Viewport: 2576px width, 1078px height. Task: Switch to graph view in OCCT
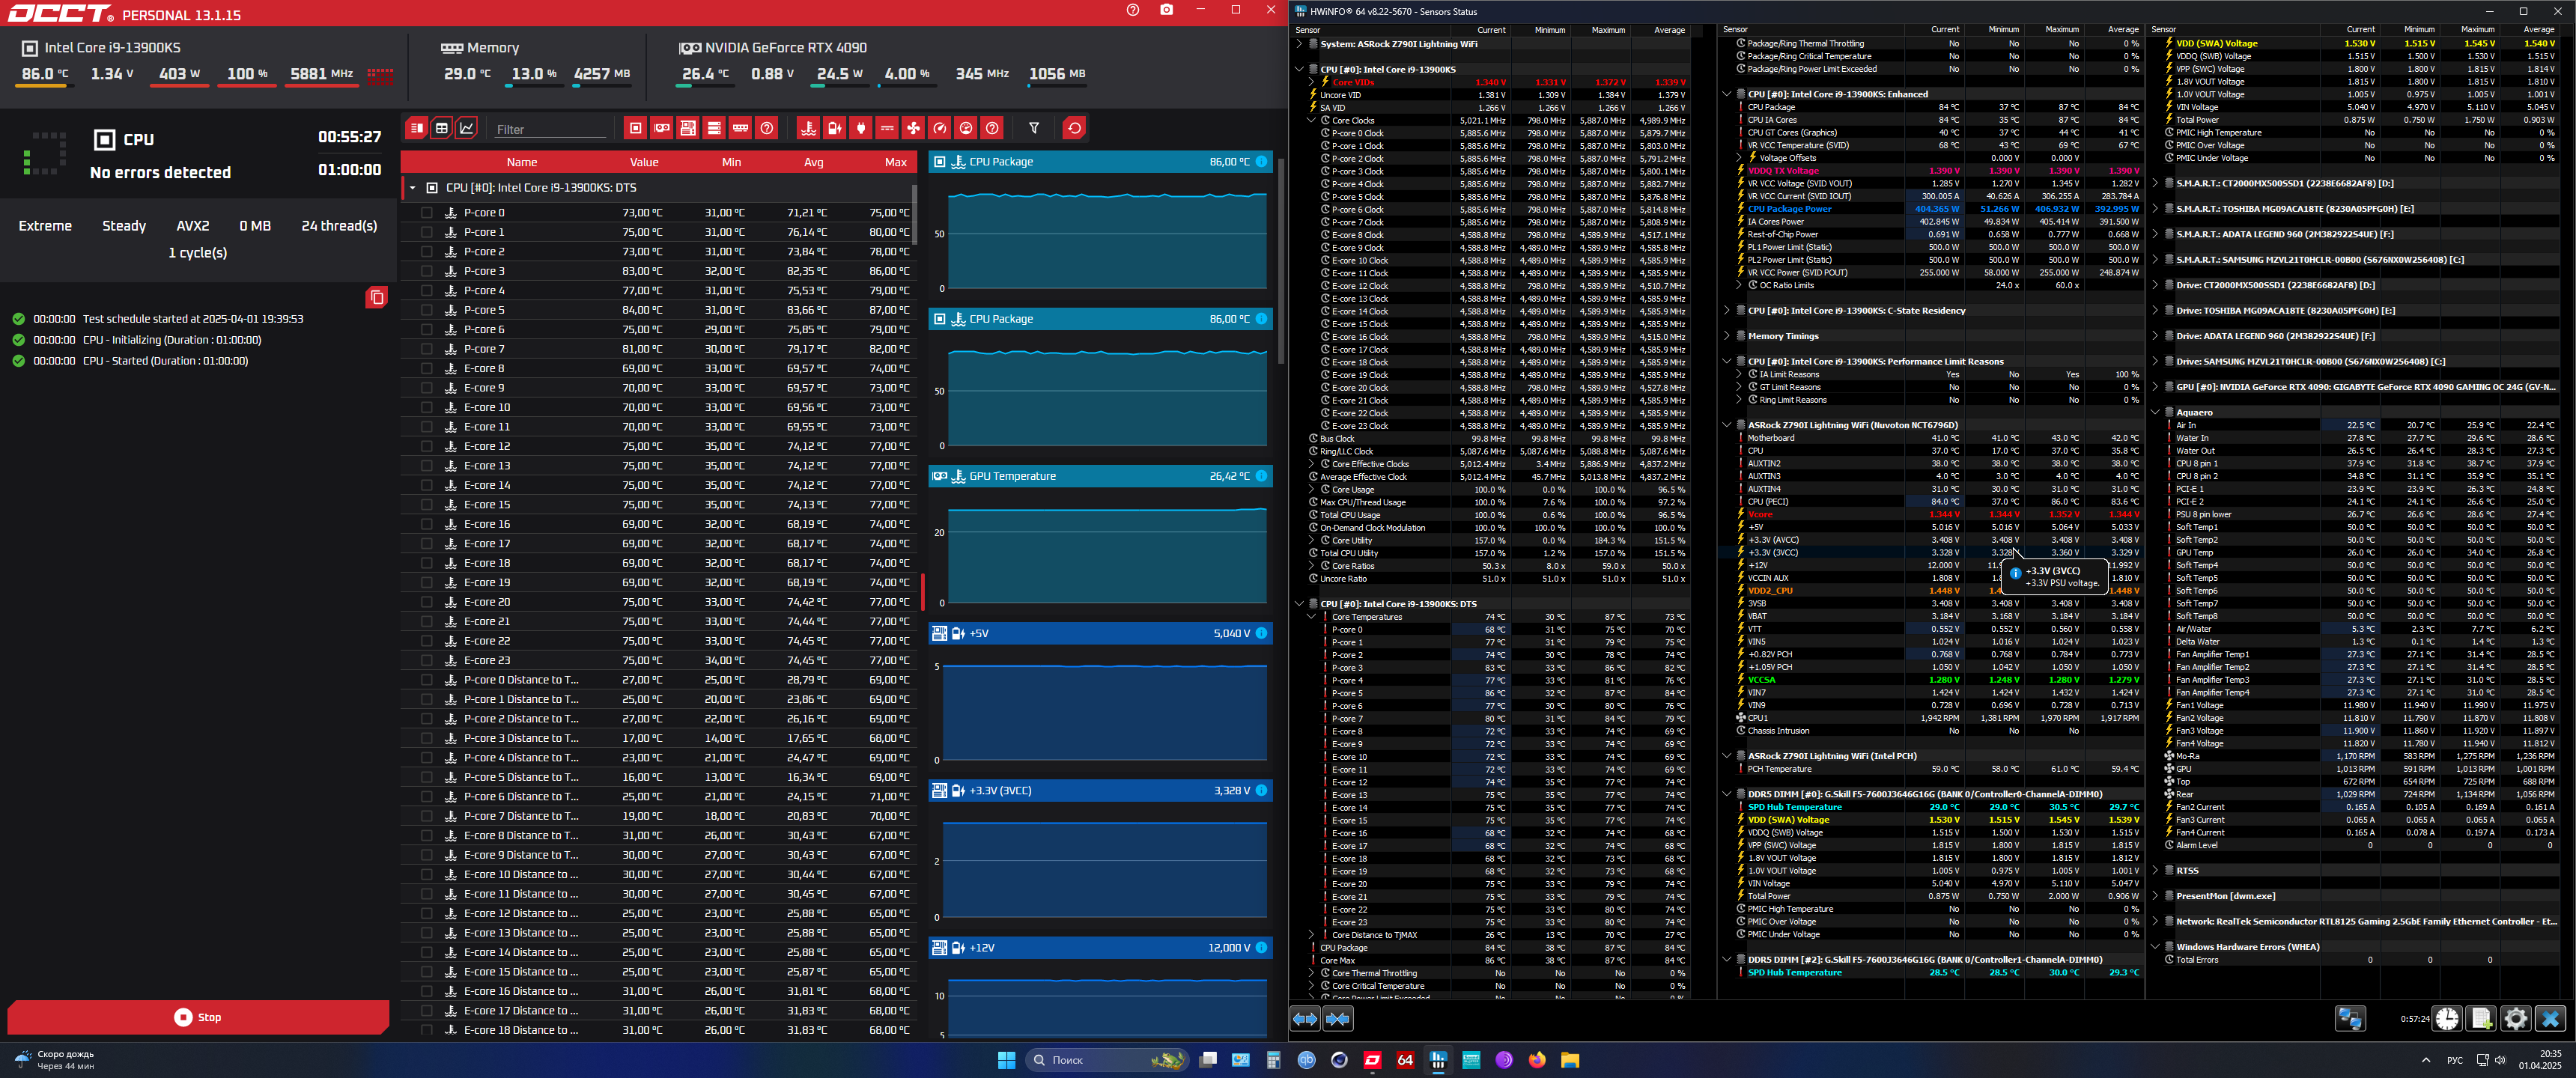click(467, 128)
